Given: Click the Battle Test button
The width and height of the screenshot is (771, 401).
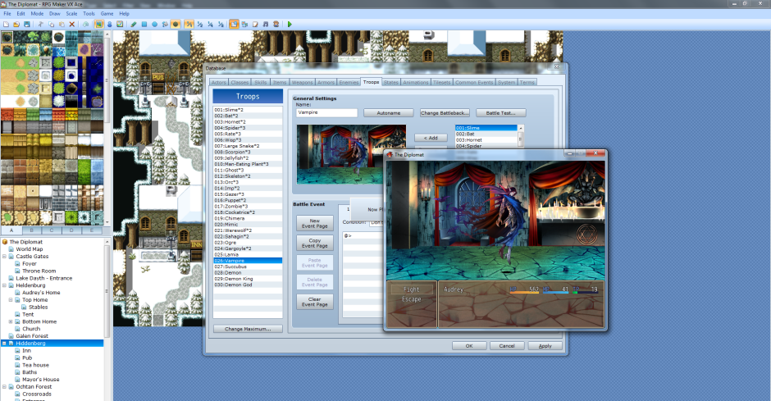Looking at the screenshot, I should (x=500, y=113).
